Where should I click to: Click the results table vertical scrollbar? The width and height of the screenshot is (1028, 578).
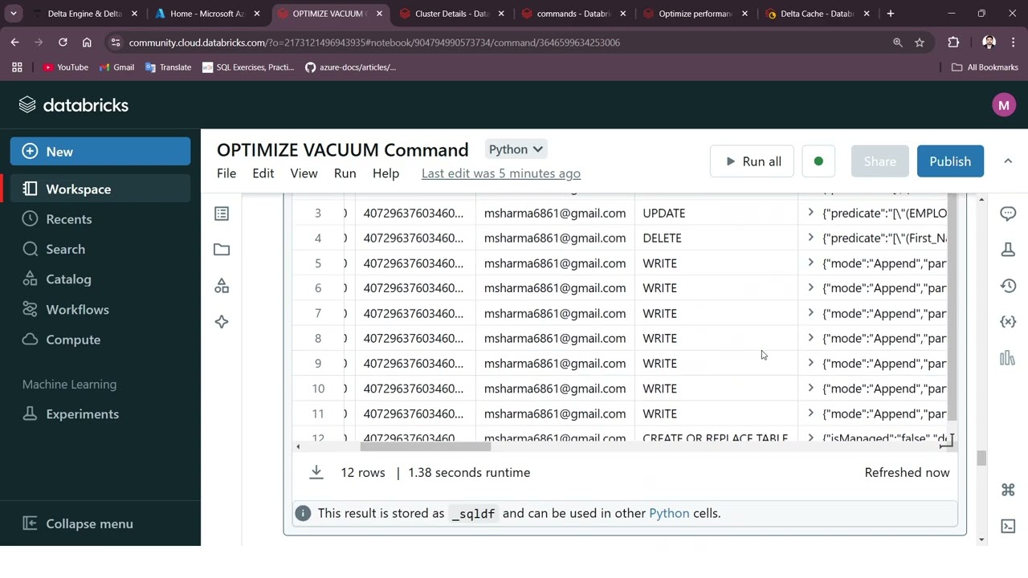pos(953,307)
